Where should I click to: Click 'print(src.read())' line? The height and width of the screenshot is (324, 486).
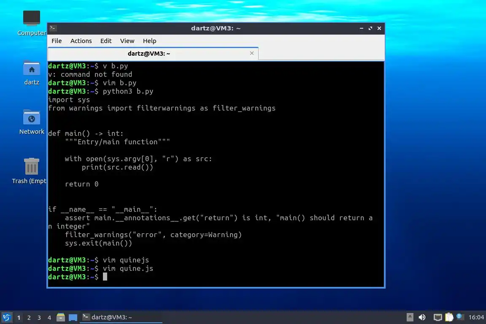tap(117, 167)
